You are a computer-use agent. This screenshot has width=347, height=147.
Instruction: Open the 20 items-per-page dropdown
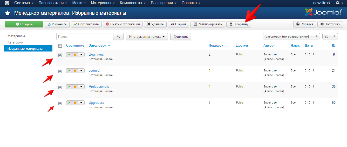(330, 36)
